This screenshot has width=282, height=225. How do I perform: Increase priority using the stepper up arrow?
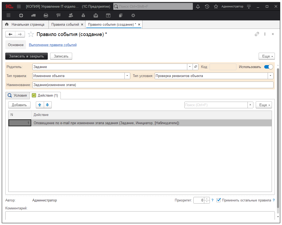pyautogui.click(x=207, y=199)
